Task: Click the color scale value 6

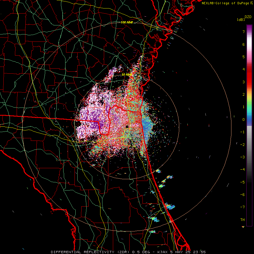Action: (x=244, y=44)
